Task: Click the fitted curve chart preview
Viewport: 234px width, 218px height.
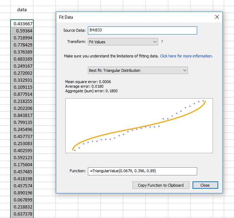Action: point(139,126)
